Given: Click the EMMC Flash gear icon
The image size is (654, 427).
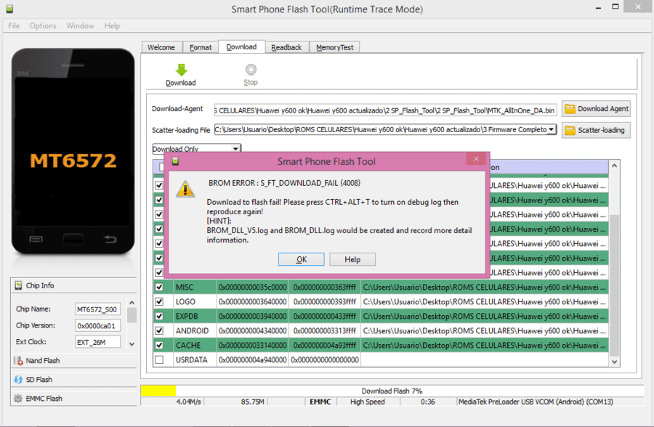Looking at the screenshot, I should point(18,398).
